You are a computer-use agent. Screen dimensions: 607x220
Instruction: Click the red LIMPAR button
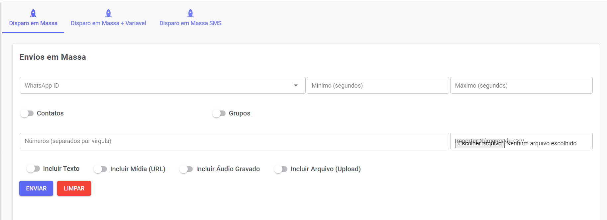click(x=74, y=188)
